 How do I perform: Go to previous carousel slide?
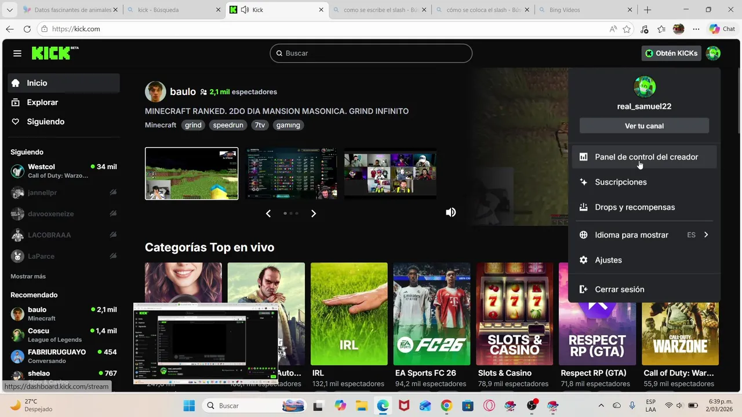click(268, 214)
